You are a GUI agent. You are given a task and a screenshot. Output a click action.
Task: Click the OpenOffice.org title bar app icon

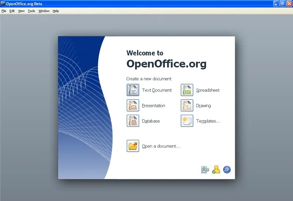(x=3, y=4)
